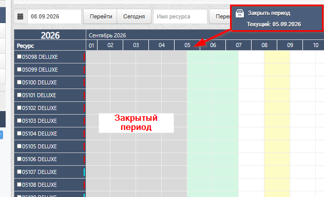Click the Имя ресурса input field
Screen dimensions: 324x197
180,16
